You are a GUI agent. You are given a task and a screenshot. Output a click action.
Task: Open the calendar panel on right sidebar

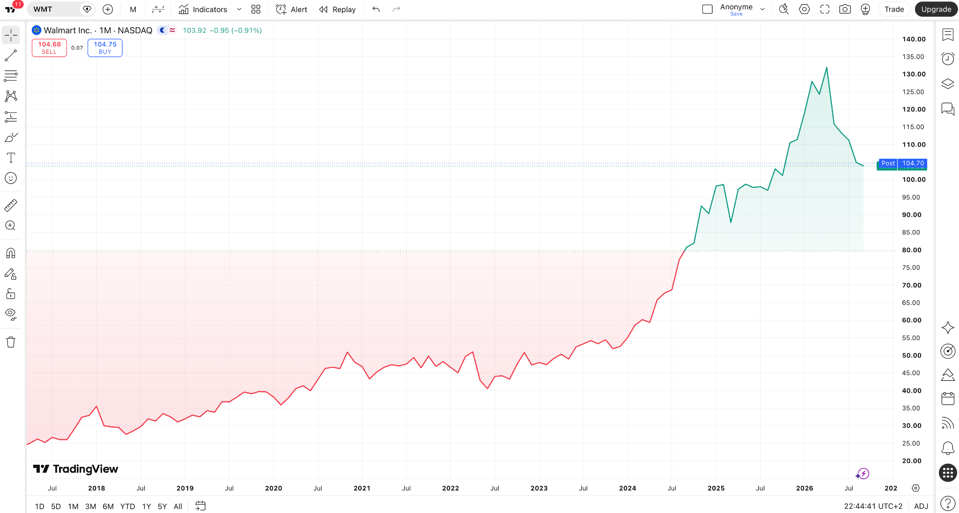pyautogui.click(x=948, y=399)
